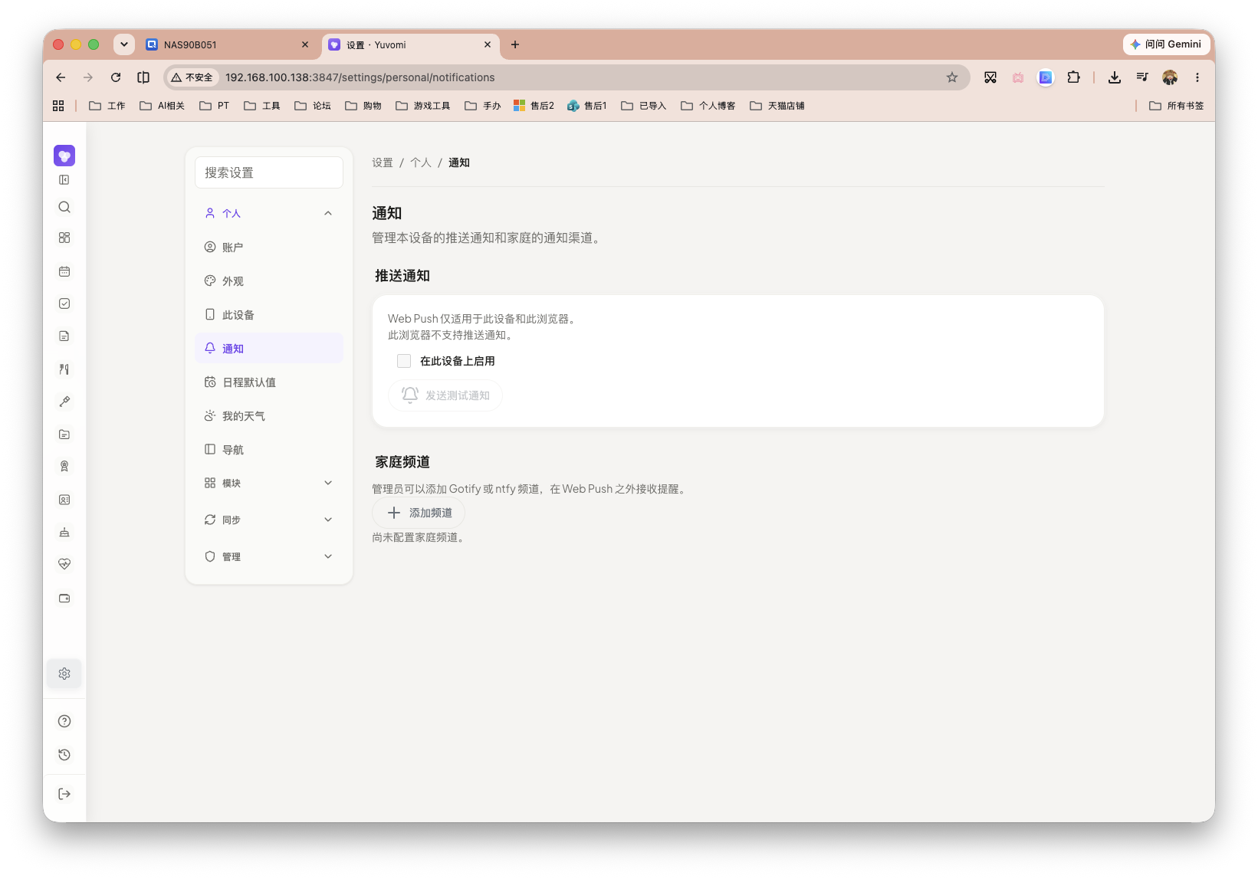This screenshot has height=879, width=1258.
Task: Open documents folder icon in sidebar
Action: click(x=64, y=435)
